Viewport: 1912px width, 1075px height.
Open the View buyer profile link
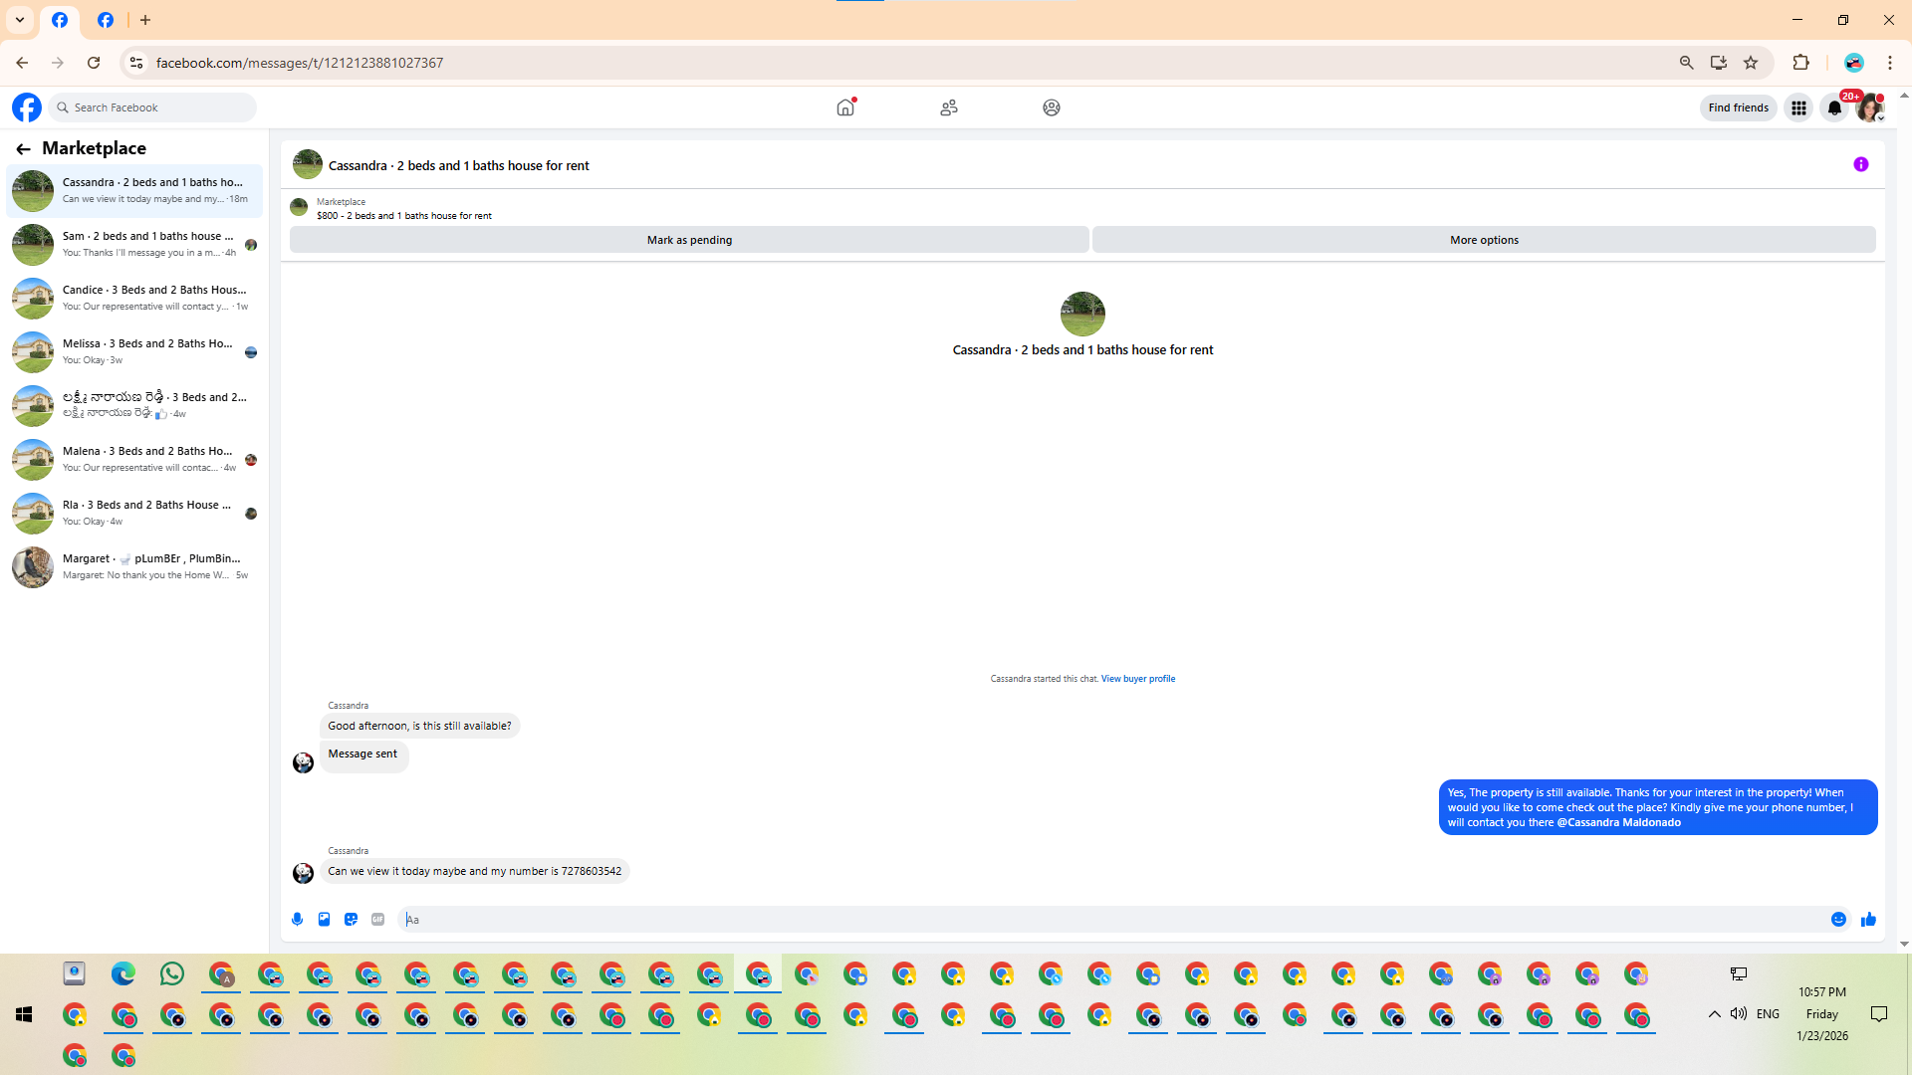[1137, 679]
